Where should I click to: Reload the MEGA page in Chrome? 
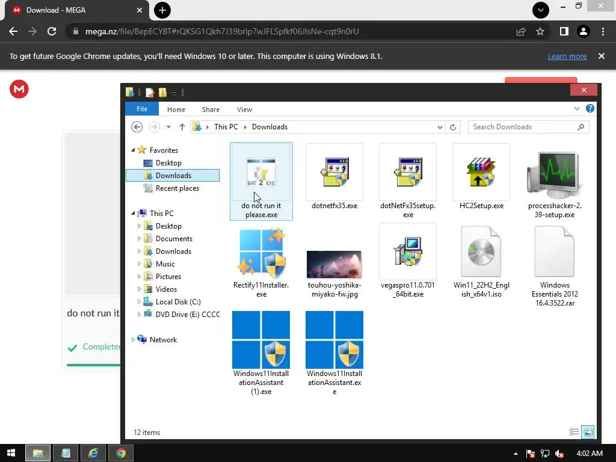click(52, 31)
